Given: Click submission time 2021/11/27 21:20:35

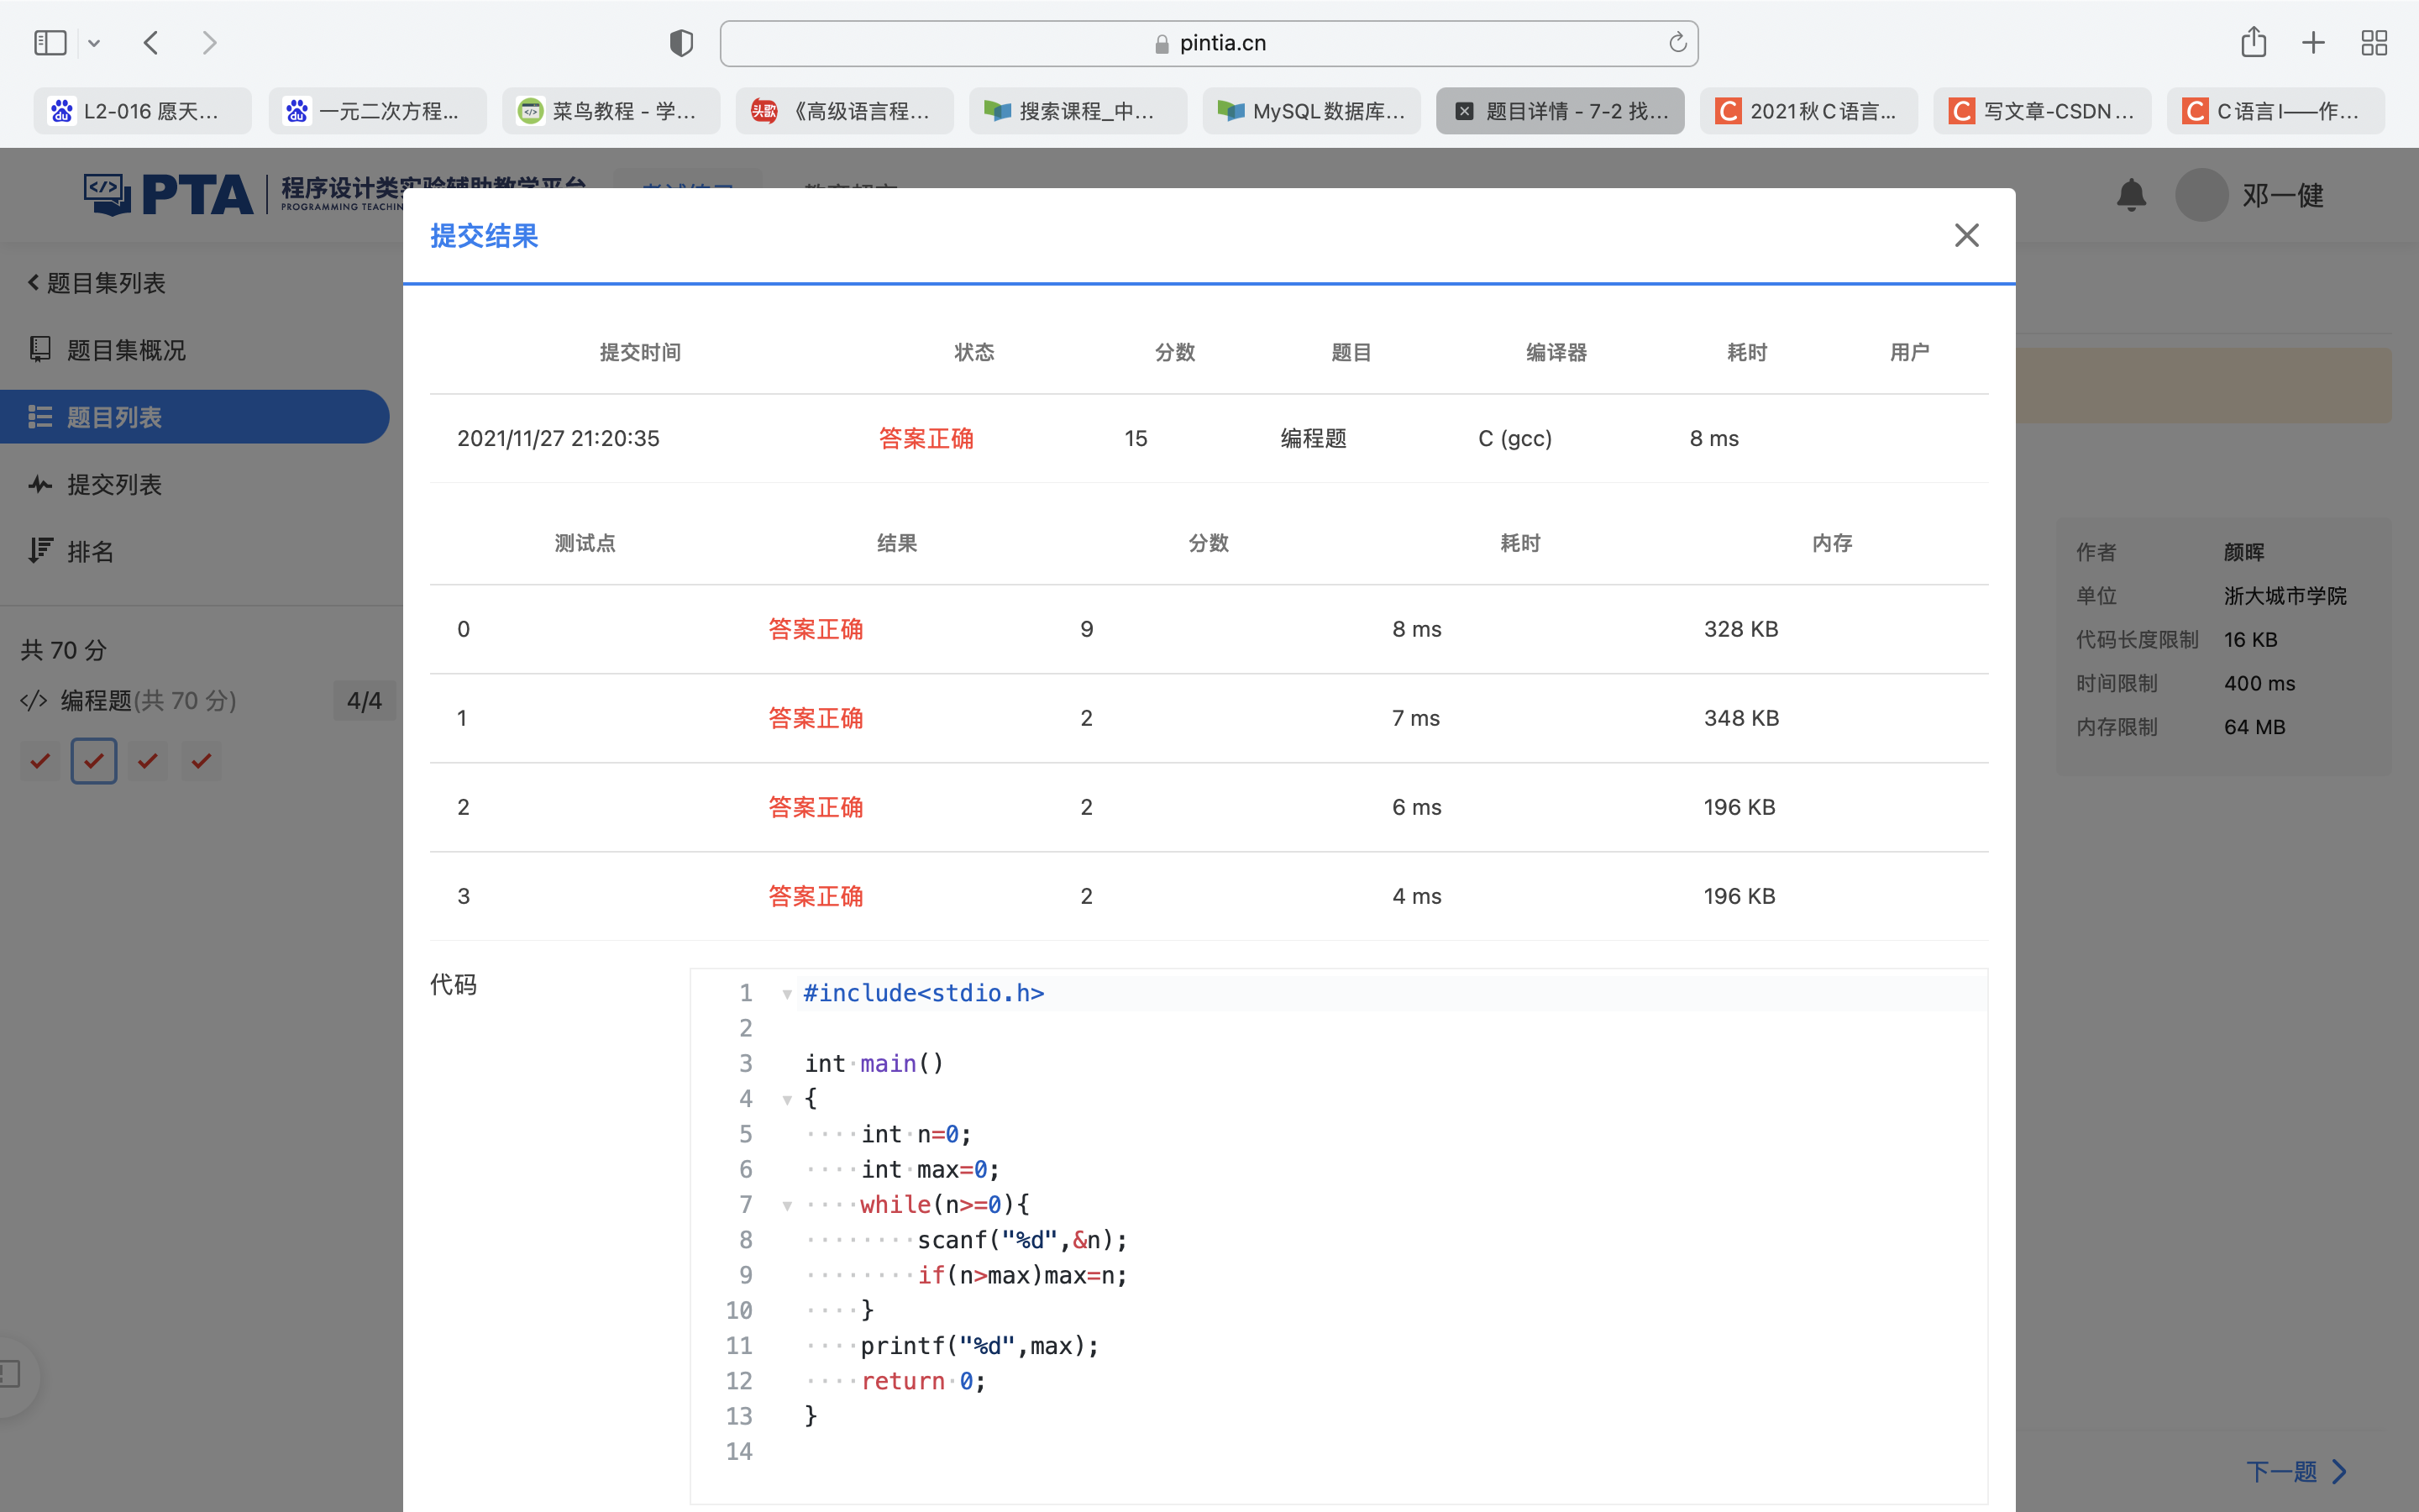Looking at the screenshot, I should [x=558, y=438].
